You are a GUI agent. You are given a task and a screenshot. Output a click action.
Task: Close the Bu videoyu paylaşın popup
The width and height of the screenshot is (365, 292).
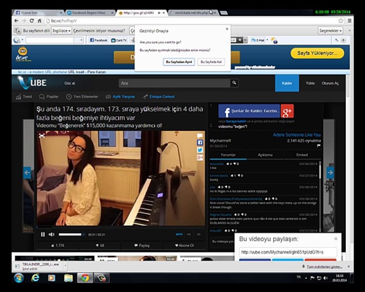tap(335, 239)
